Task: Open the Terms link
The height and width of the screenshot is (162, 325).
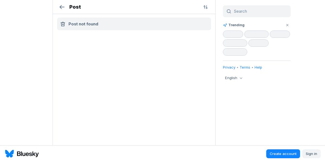Action: pyautogui.click(x=245, y=67)
